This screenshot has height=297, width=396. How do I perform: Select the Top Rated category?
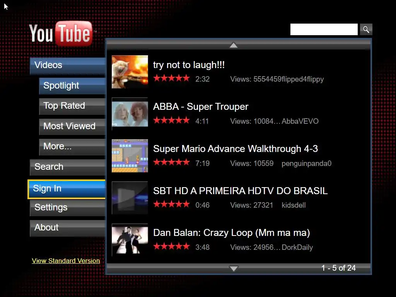[x=72, y=106]
